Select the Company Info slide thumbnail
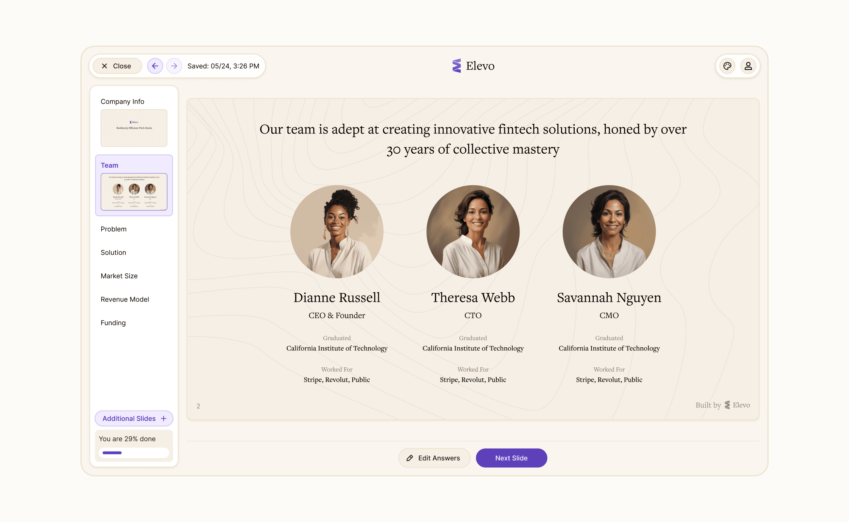 [134, 128]
